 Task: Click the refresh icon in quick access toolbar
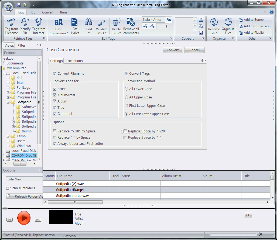click(25, 5)
